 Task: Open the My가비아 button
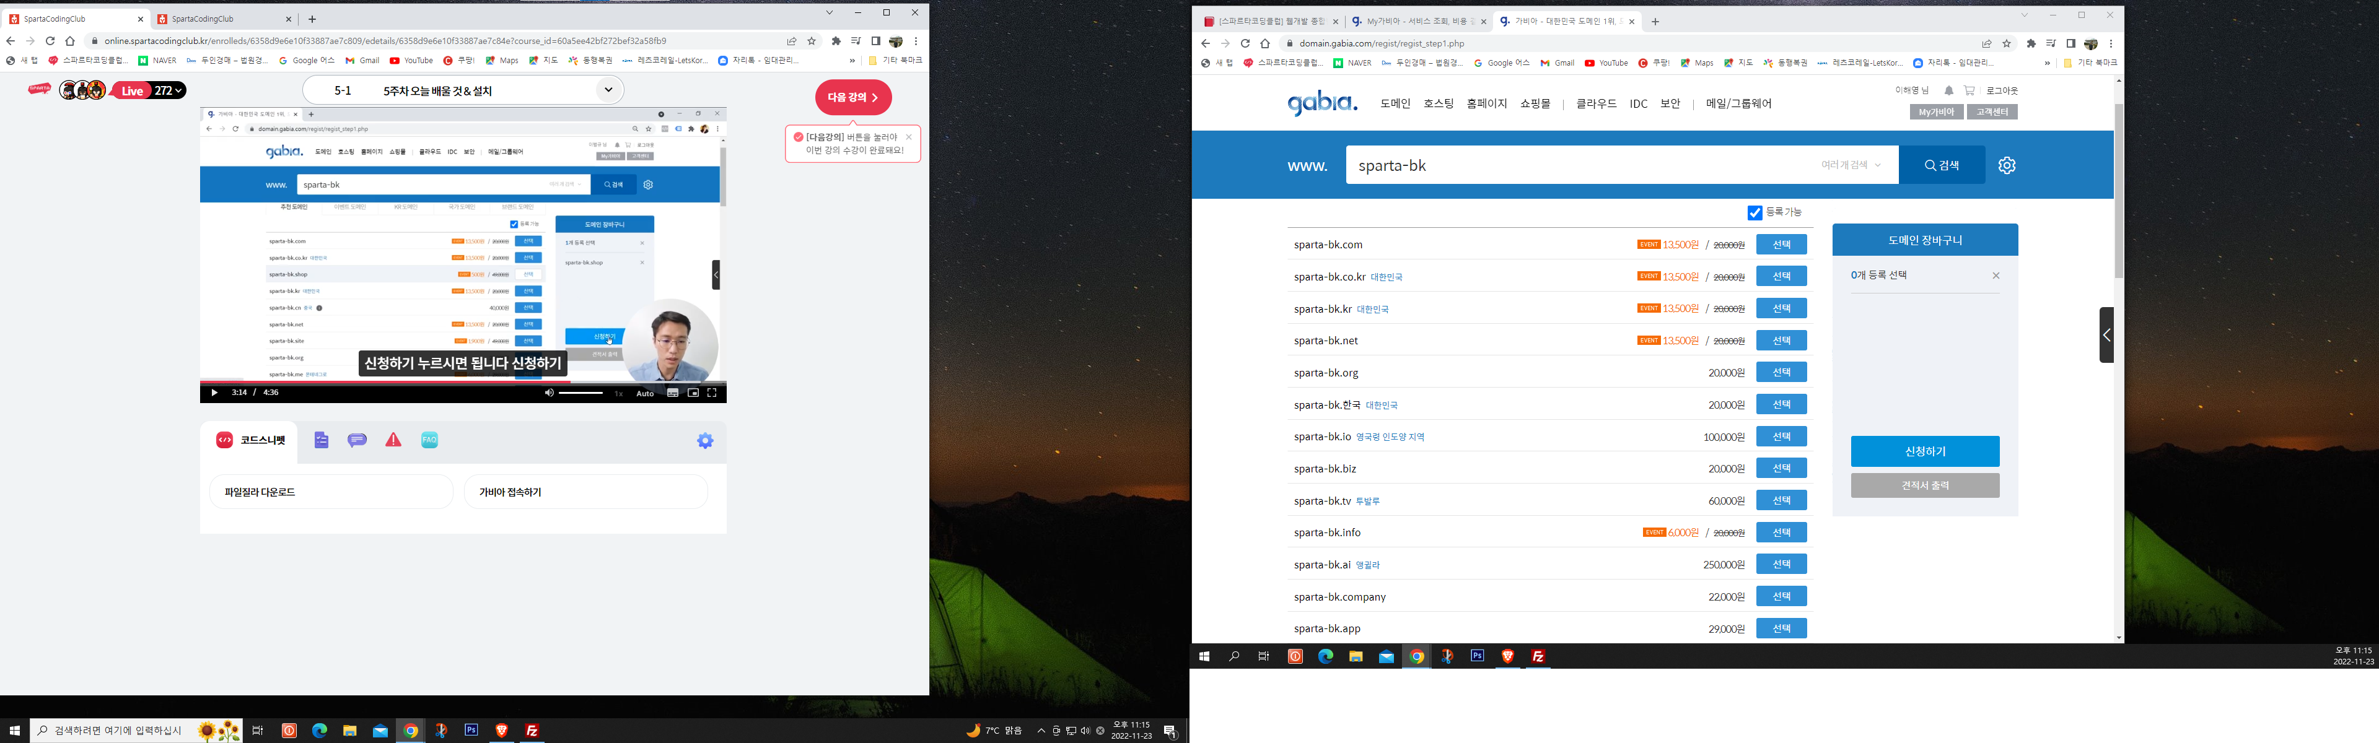(1937, 111)
